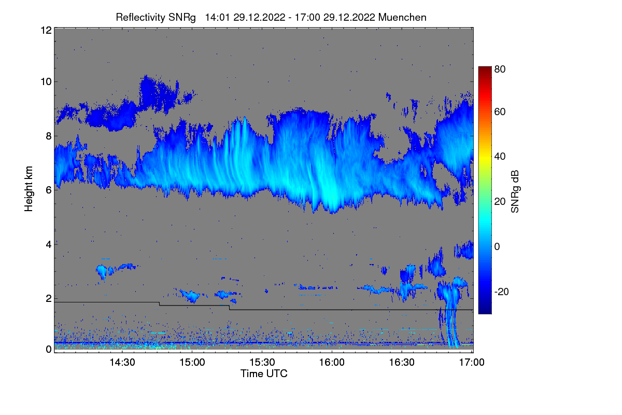Click the 15:00 time tick label
This screenshot has height=415, width=622.
pyautogui.click(x=192, y=363)
